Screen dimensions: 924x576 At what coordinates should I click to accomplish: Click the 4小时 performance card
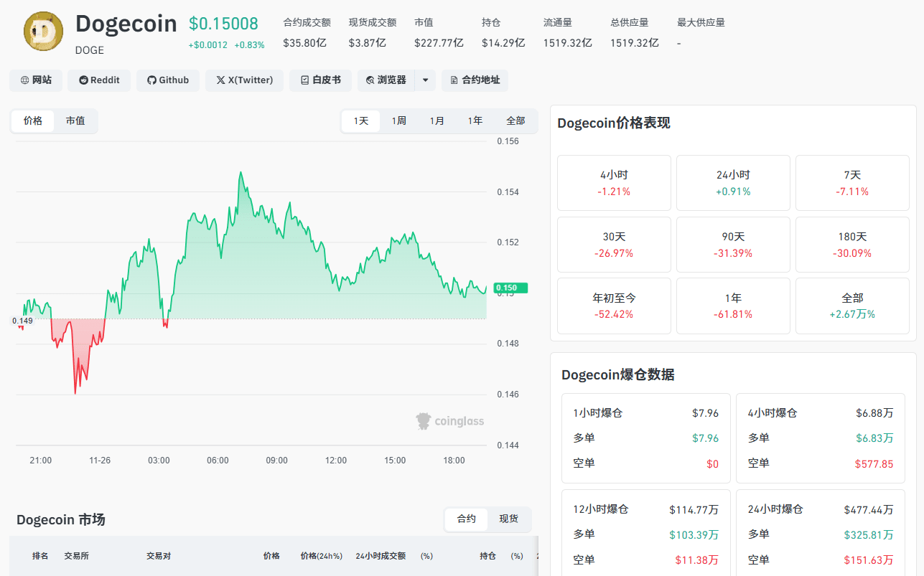click(x=614, y=183)
